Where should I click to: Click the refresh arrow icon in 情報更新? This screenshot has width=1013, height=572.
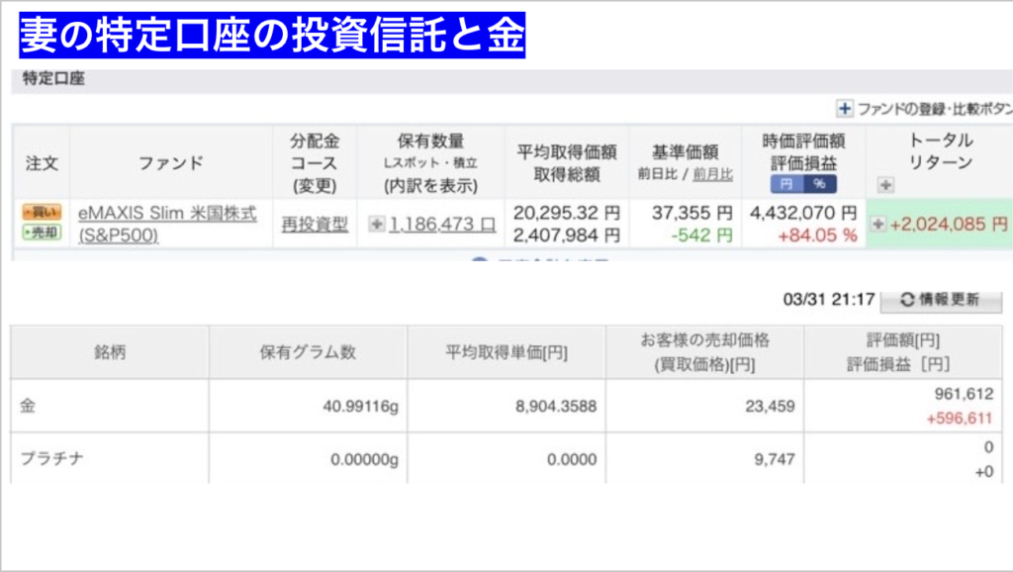(x=907, y=300)
